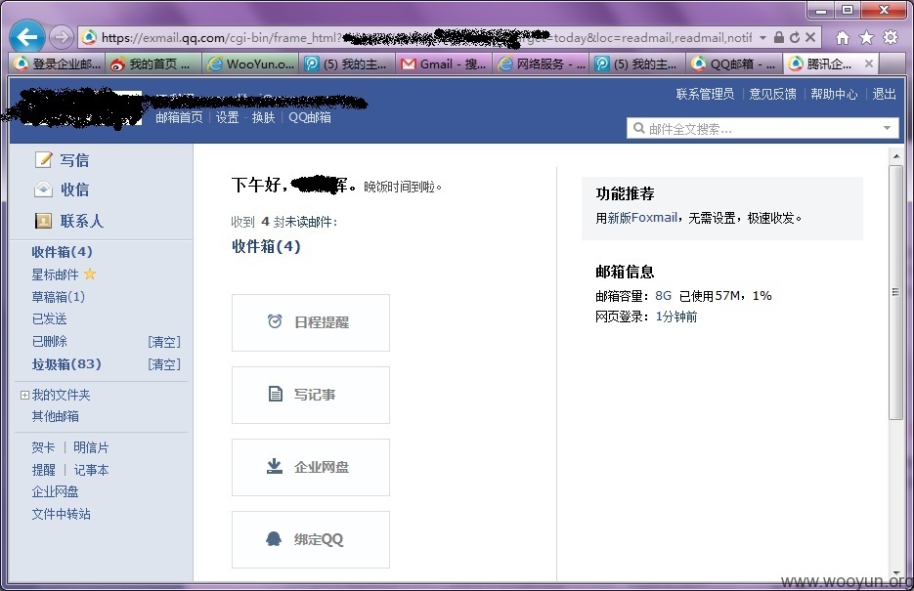The width and height of the screenshot is (914, 591).
Task: Click 退出 to log out
Action: [884, 95]
